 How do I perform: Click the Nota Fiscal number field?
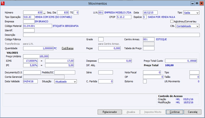click(152, 73)
